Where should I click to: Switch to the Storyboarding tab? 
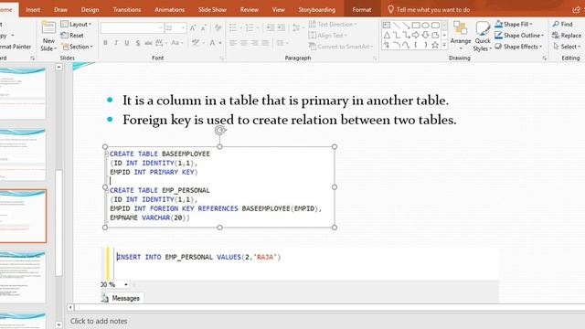coord(317,10)
